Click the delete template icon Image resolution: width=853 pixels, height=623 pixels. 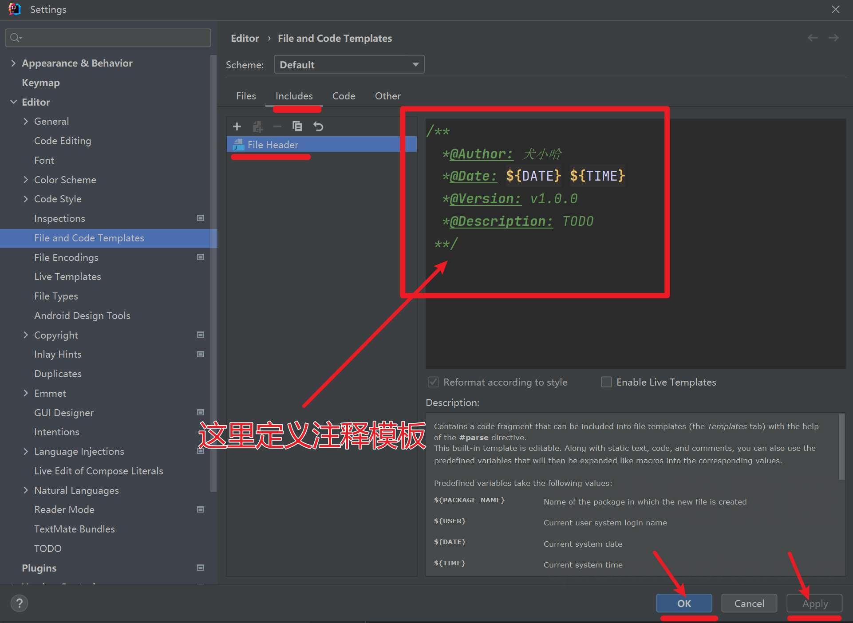tap(278, 126)
